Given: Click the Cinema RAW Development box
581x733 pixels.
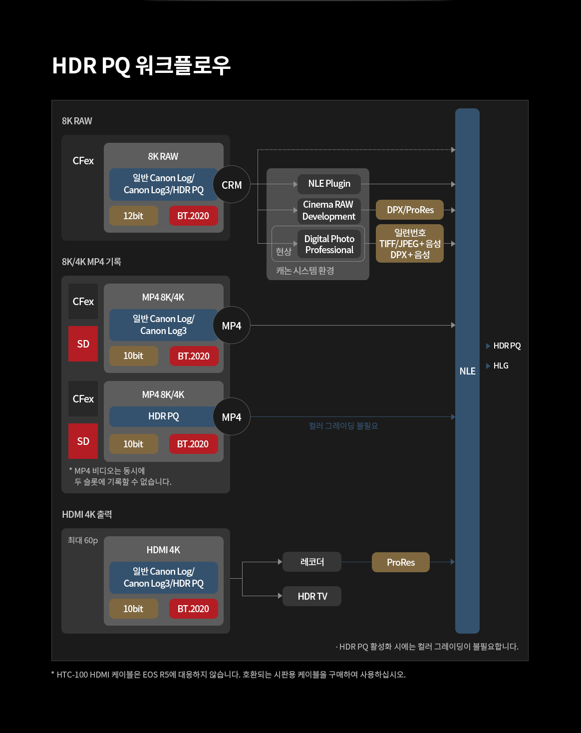Looking at the screenshot, I should click(x=329, y=210).
